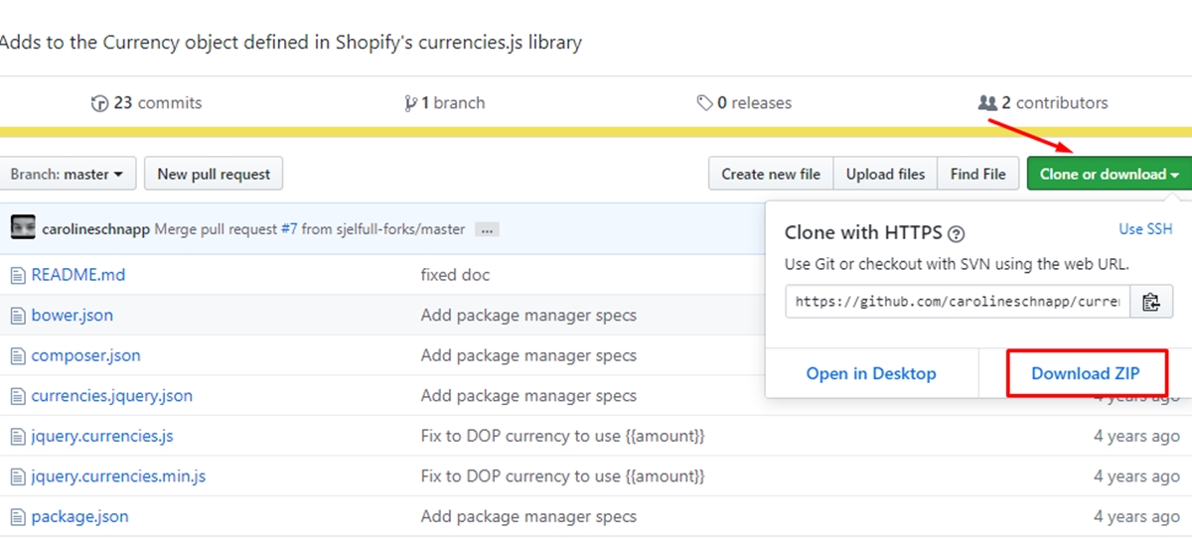Click the file icon next to README.md
Viewport: 1192px width, 538px height.
coord(17,275)
